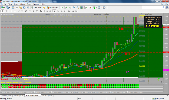Tile chart windows with the grid icon
The image size is (169, 100).
click(x=81, y=8)
